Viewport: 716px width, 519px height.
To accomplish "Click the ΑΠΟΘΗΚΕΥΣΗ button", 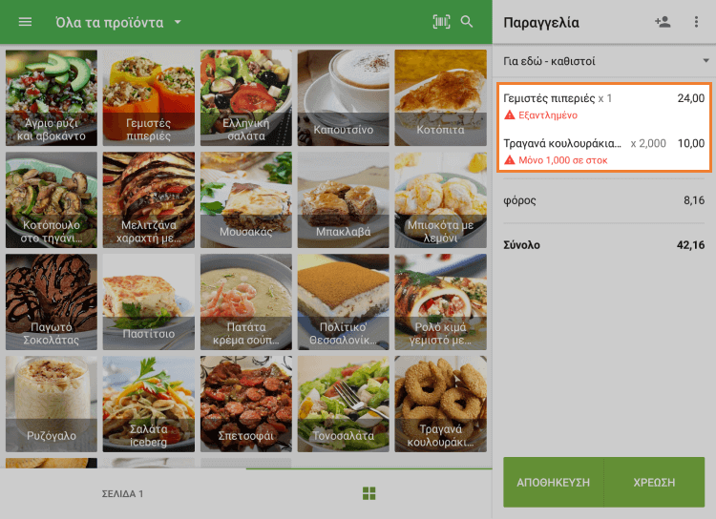I will pyautogui.click(x=553, y=483).
